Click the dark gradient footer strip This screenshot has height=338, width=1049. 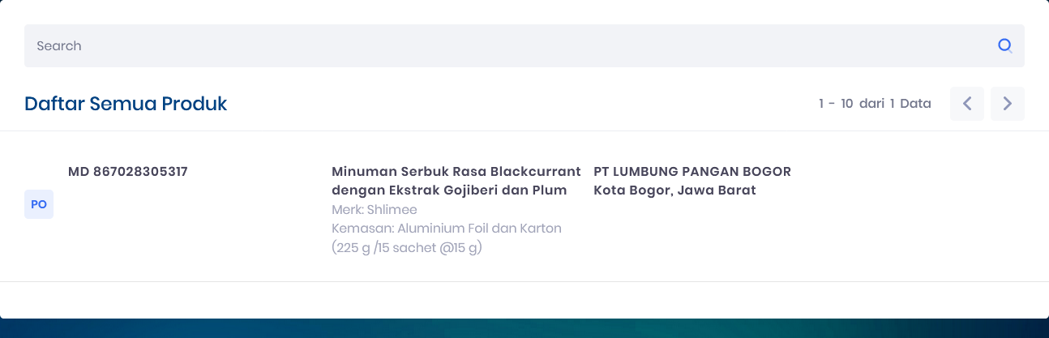(x=524, y=328)
